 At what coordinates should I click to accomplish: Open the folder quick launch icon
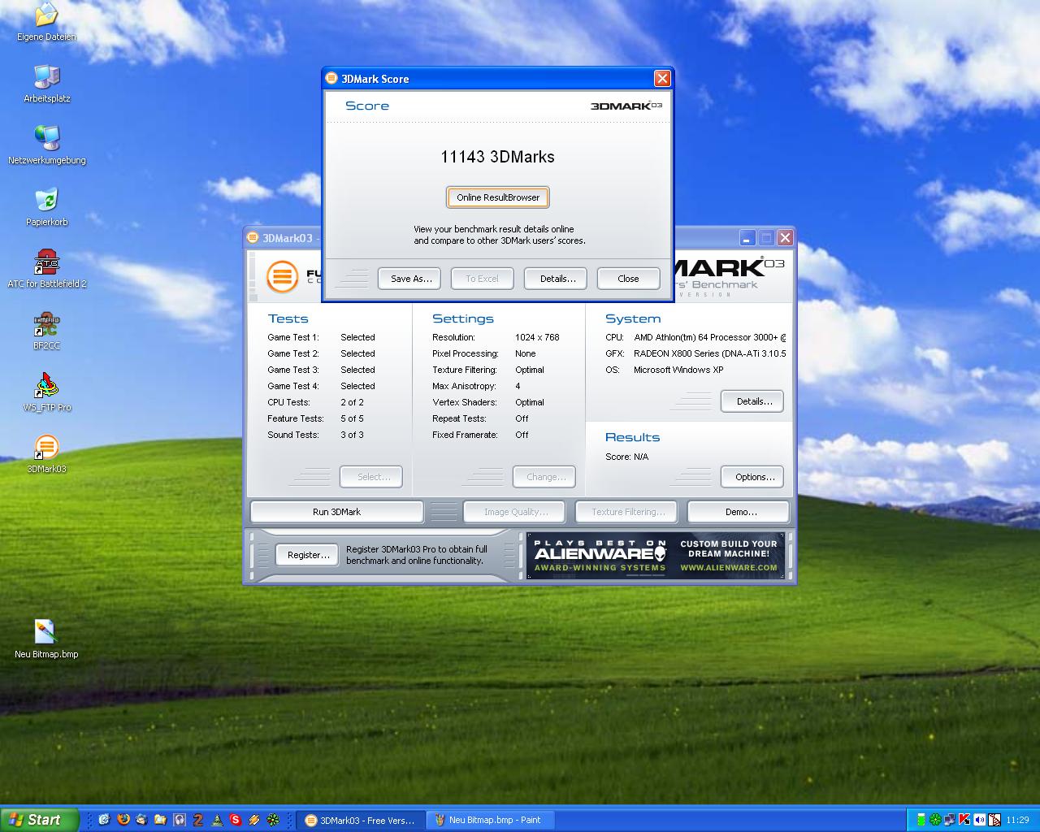(161, 820)
